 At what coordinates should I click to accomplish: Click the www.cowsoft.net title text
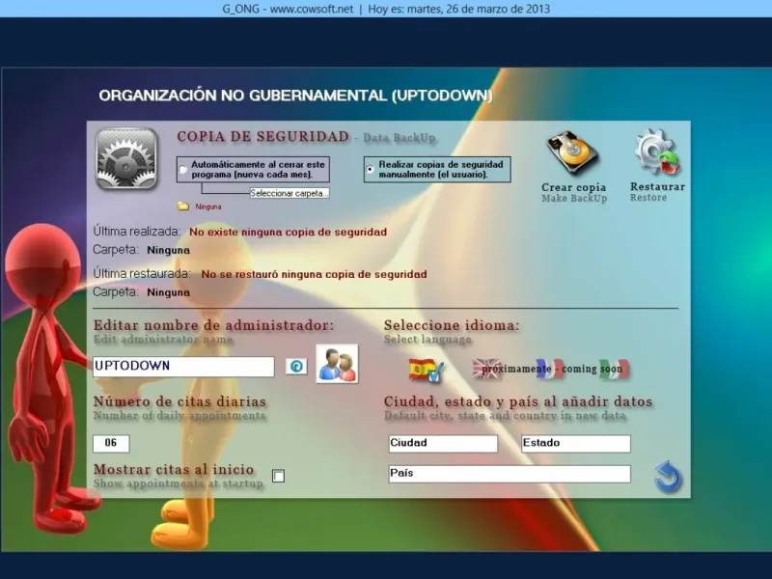coord(311,9)
